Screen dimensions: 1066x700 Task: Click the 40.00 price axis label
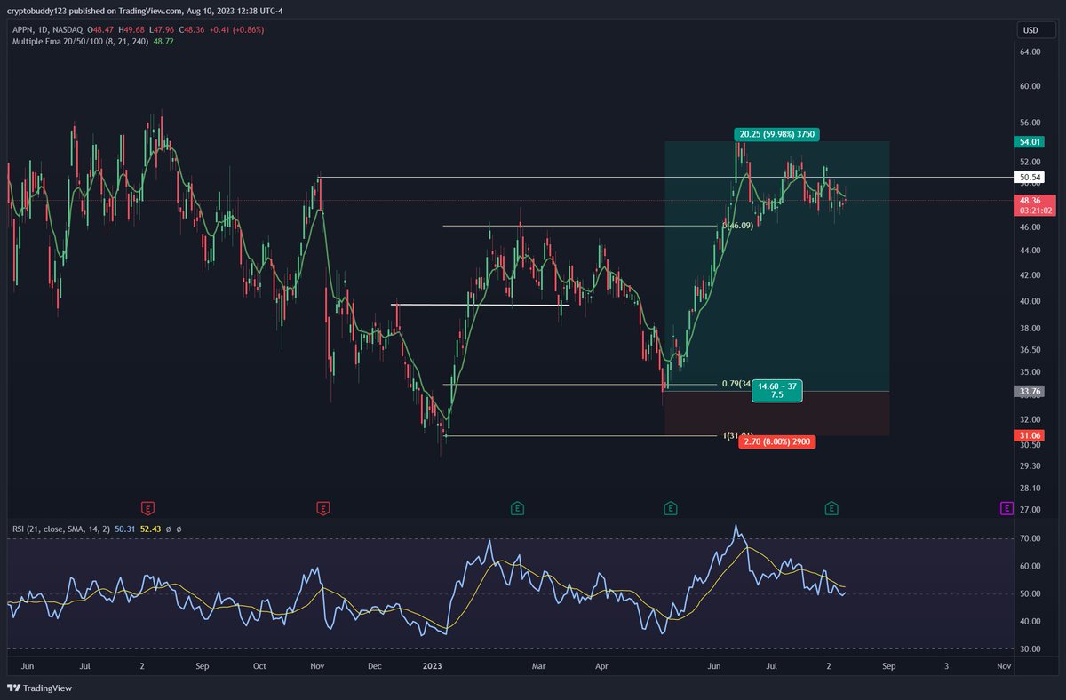(x=1030, y=302)
